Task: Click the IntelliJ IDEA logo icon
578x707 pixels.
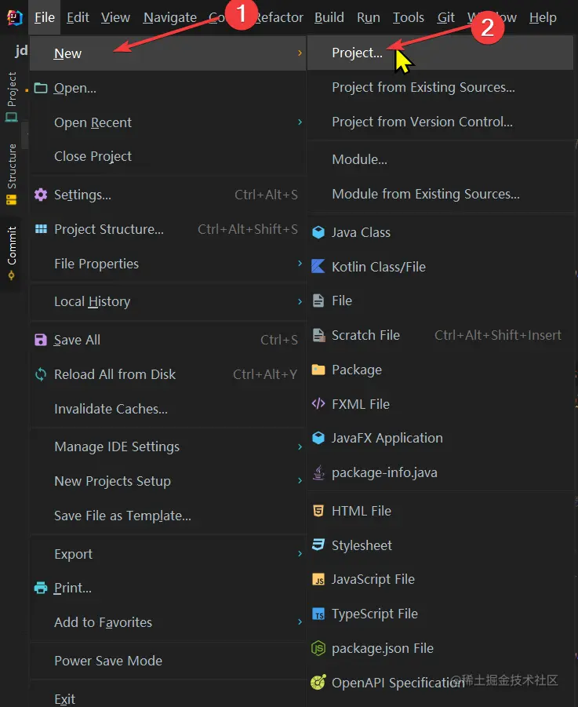Action: (14, 17)
